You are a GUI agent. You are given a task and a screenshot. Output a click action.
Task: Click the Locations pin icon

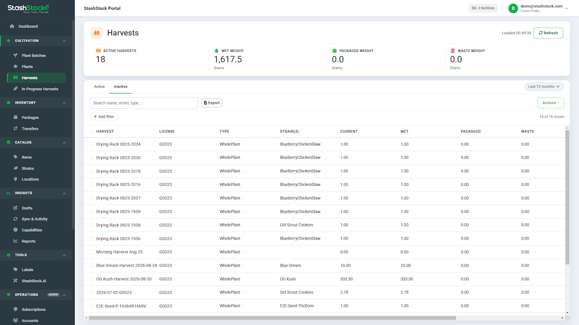(x=15, y=179)
